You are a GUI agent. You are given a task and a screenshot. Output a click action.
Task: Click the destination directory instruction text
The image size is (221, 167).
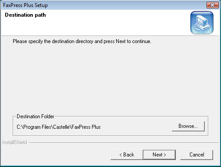click(82, 41)
